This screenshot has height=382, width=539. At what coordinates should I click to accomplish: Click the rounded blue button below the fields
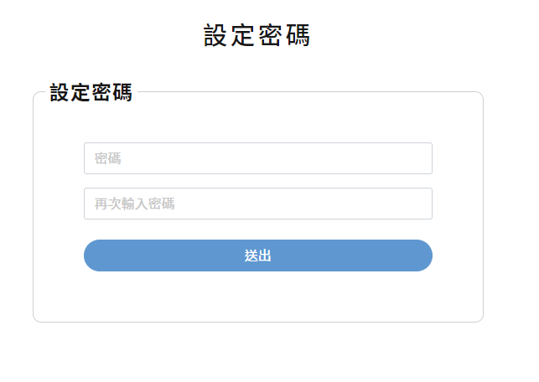[x=257, y=256]
